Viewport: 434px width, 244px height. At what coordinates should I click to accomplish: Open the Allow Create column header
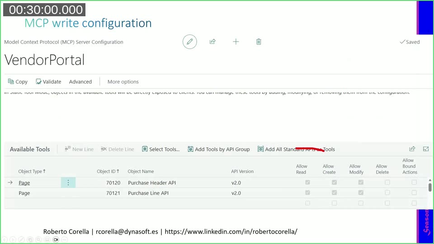329,169
